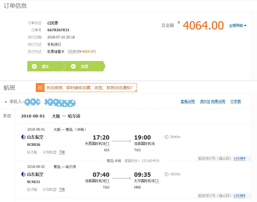Click the order number 6678267831
Image resolution: width=257 pixels, height=202 pixels.
(58, 30)
